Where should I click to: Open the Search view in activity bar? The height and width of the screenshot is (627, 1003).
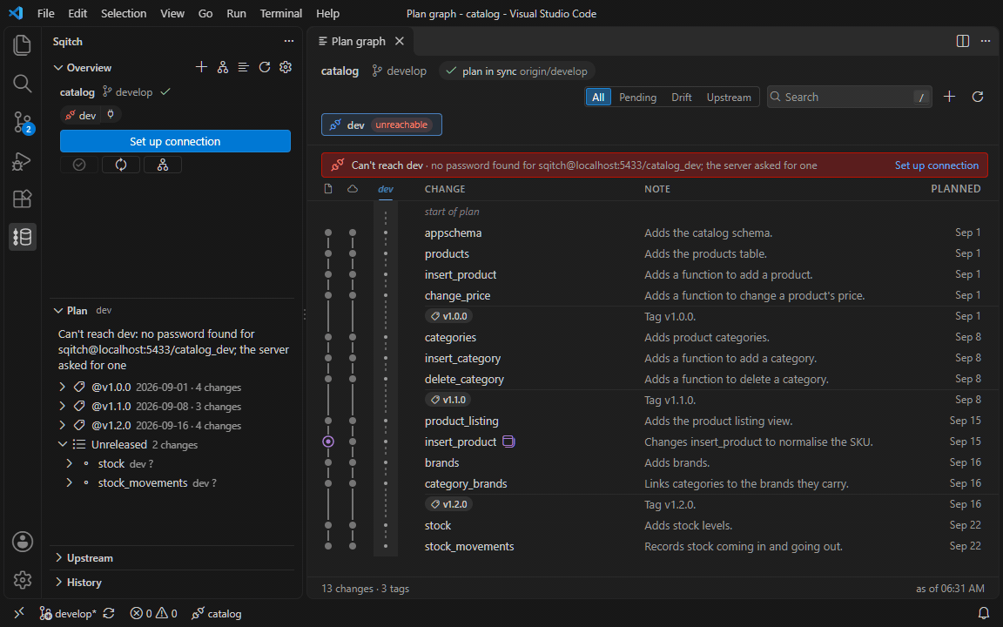point(23,84)
